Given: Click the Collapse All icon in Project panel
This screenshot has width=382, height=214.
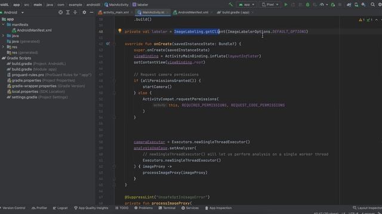Looking at the screenshot, I should click(75, 12).
